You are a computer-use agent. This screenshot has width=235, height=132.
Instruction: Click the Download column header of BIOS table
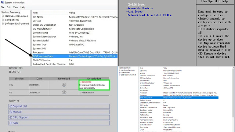64,78
